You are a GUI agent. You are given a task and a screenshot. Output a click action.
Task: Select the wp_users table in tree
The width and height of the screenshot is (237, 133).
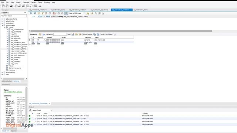pos(14,64)
